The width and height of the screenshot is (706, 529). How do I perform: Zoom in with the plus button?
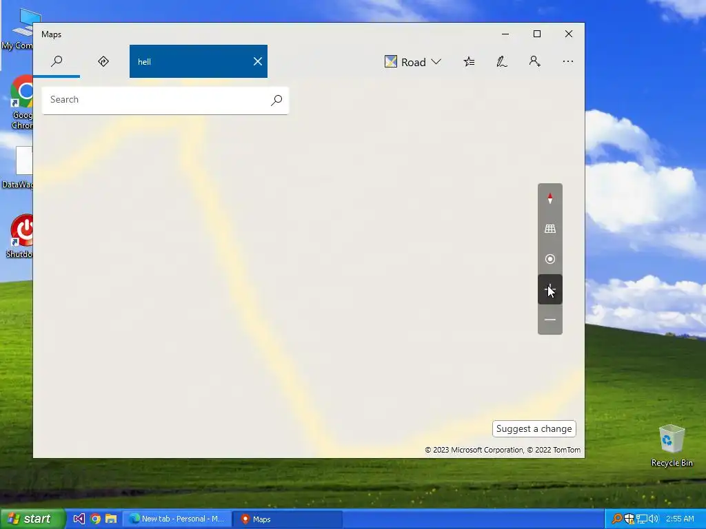point(549,289)
